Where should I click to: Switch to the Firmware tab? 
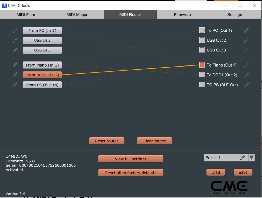click(182, 15)
